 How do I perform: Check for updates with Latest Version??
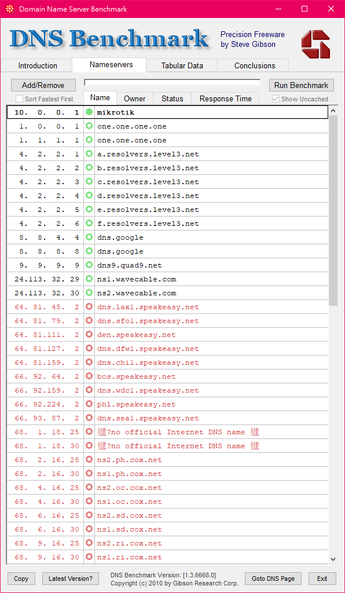click(x=71, y=579)
